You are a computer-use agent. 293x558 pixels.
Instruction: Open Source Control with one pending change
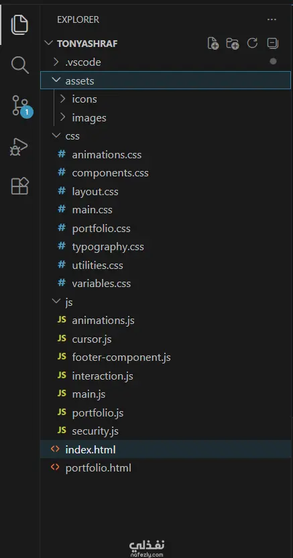(20, 106)
